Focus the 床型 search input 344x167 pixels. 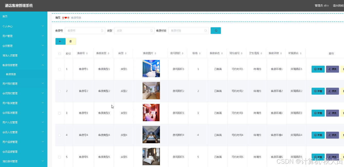pos(134,31)
